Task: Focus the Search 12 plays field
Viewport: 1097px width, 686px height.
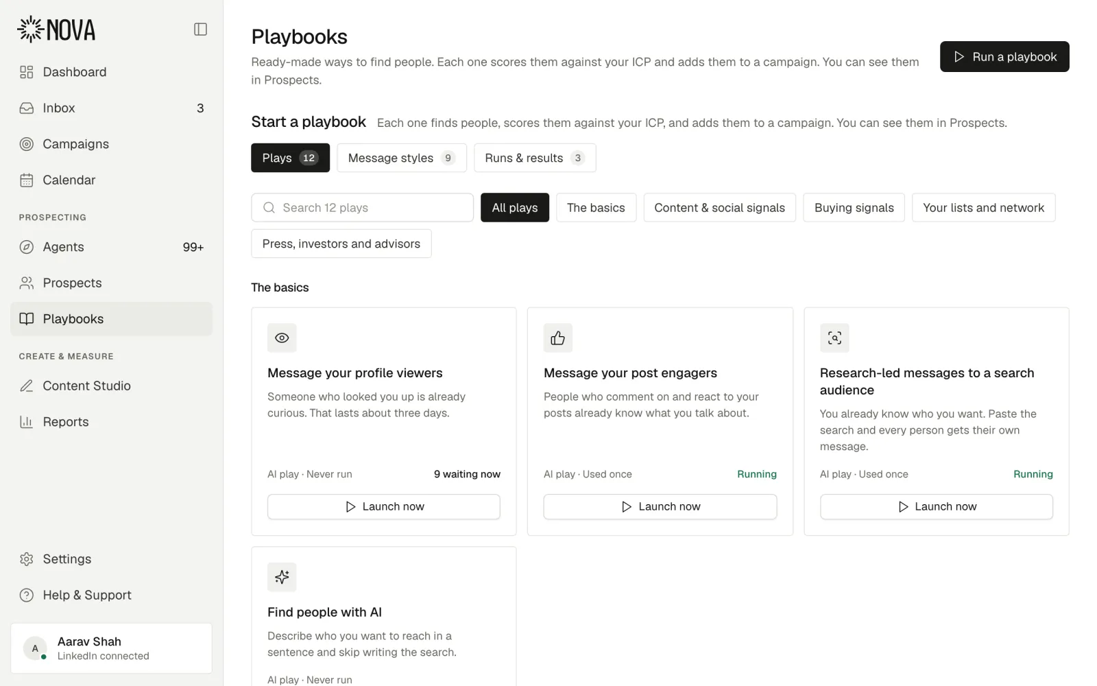Action: pos(362,208)
